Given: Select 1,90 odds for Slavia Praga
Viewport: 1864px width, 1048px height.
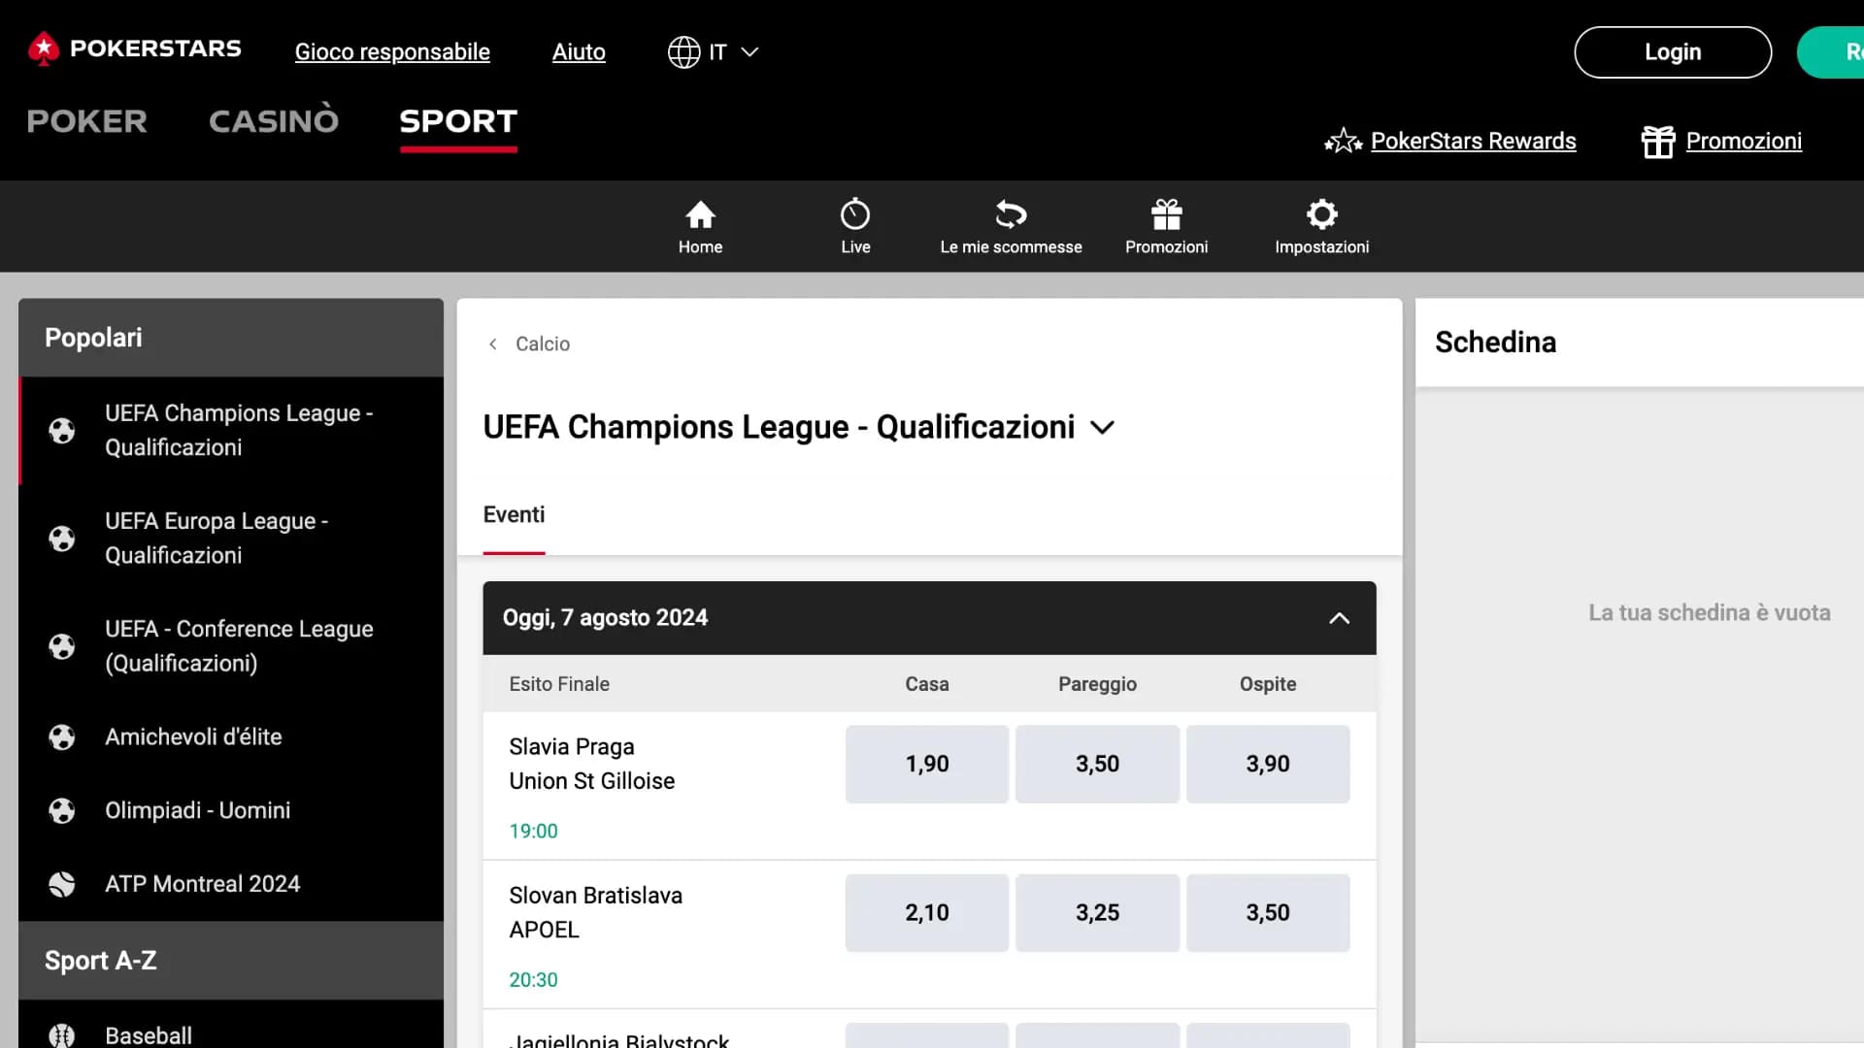Looking at the screenshot, I should click(926, 765).
